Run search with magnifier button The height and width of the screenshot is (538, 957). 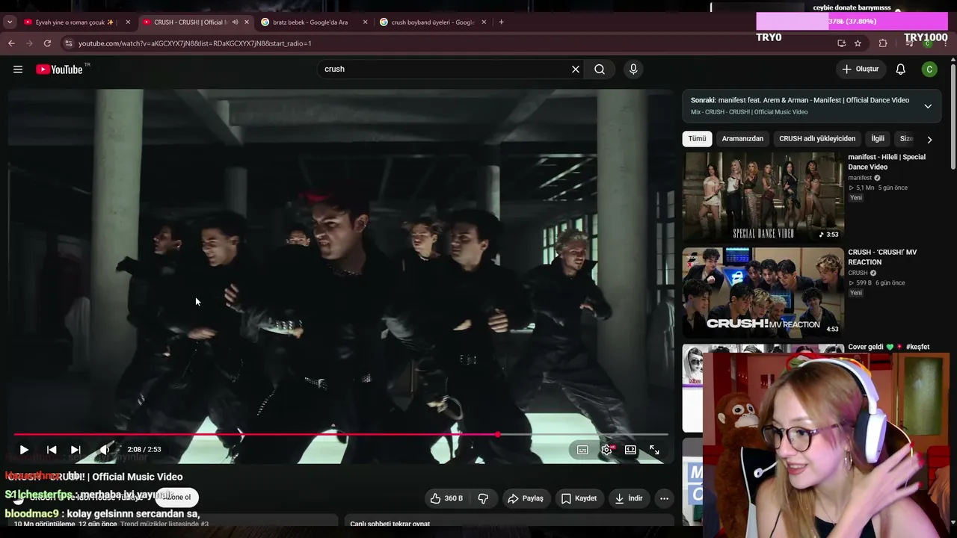pos(600,69)
